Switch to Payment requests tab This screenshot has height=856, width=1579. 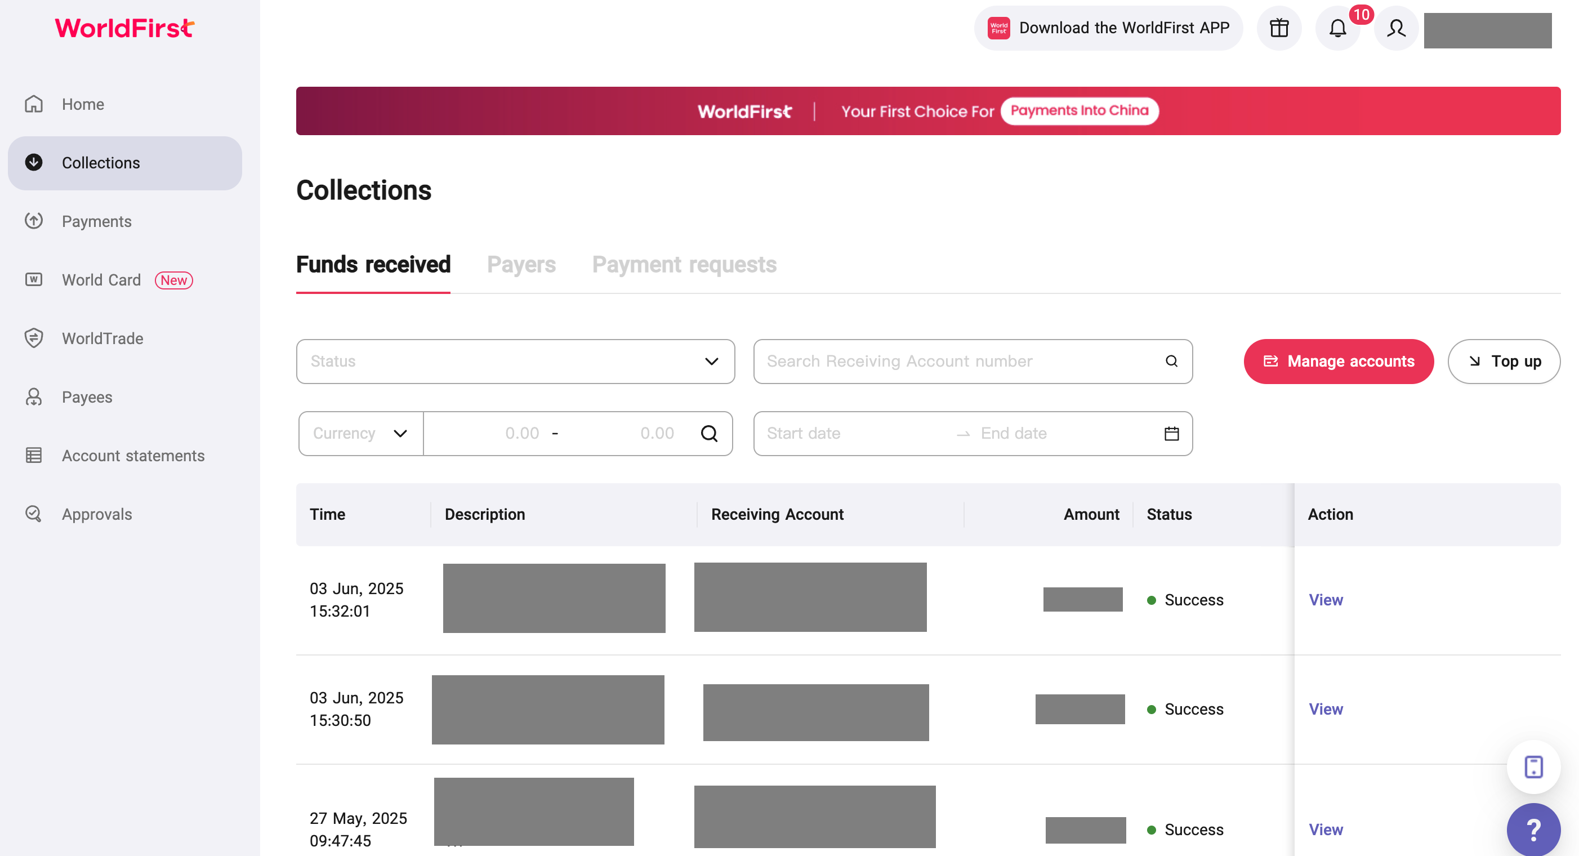pyautogui.click(x=684, y=265)
